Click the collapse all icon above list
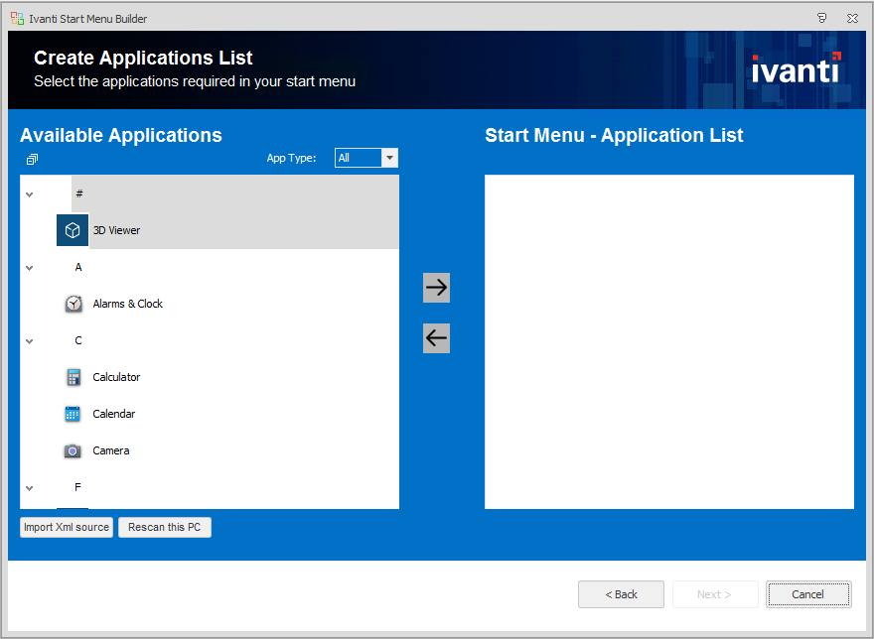 (32, 159)
